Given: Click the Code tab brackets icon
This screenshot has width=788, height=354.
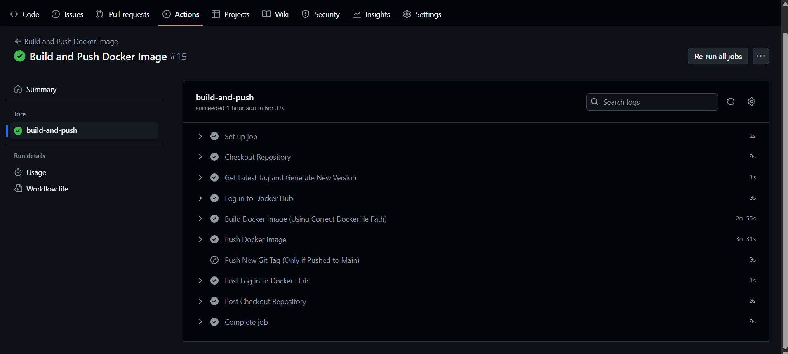Looking at the screenshot, I should (x=14, y=14).
